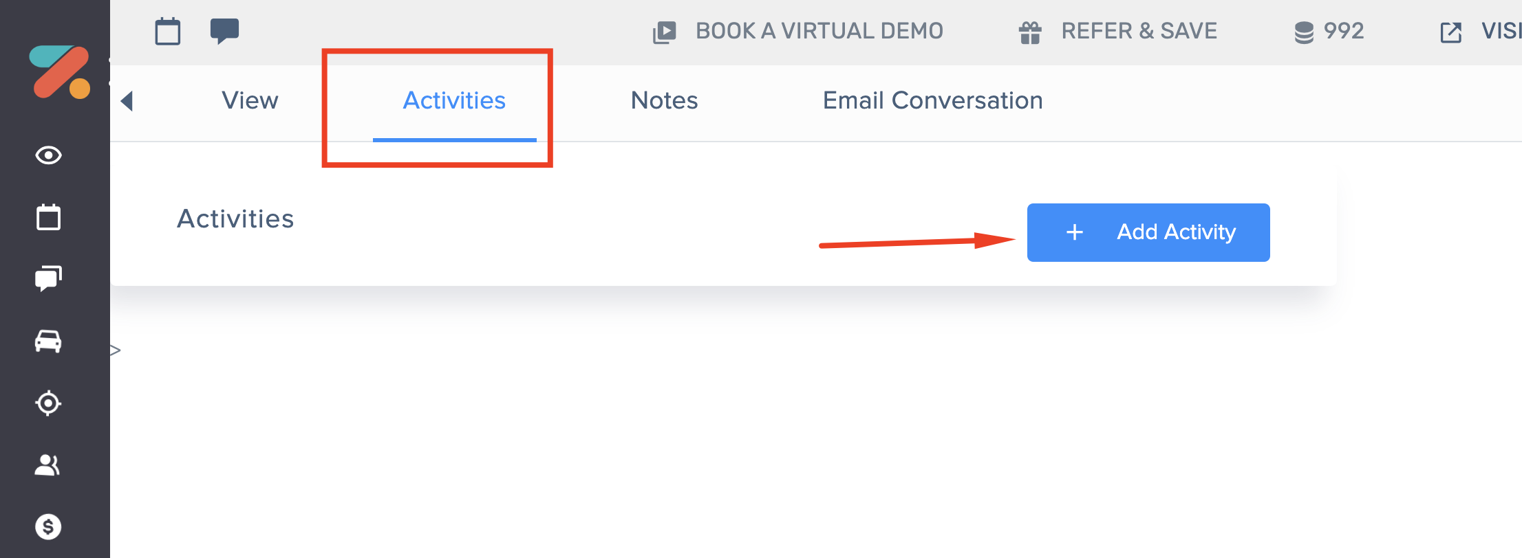Viewport: 1522px width, 558px height.
Task: Open the Notes tab
Action: pos(664,101)
